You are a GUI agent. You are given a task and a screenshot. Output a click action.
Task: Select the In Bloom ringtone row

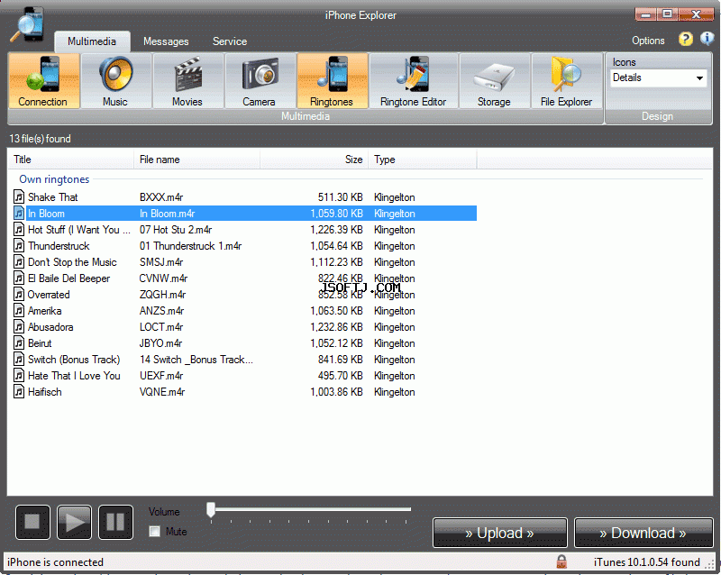244,214
